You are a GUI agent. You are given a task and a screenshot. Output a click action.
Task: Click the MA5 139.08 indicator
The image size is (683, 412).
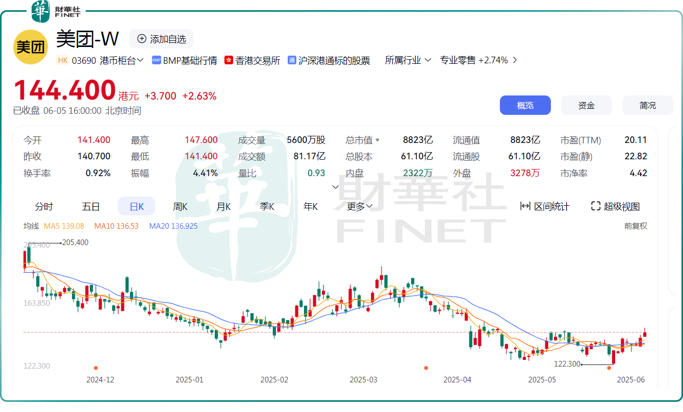(x=64, y=226)
